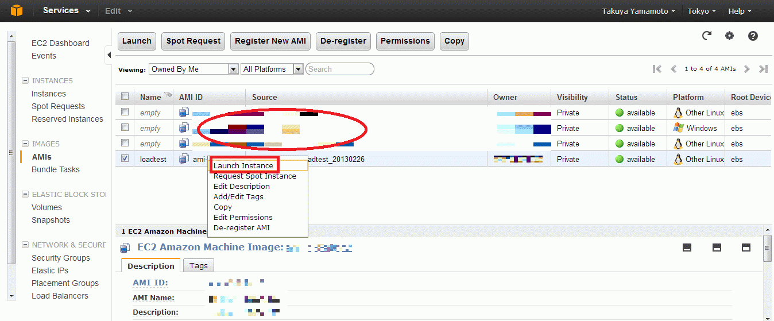Choose Edit Permissions from the context menu
The width and height of the screenshot is (774, 321).
(243, 217)
